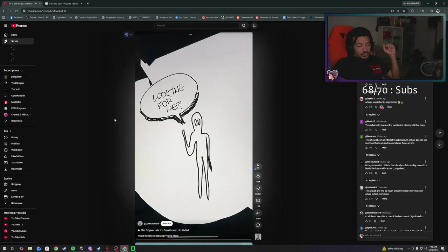Image resolution: width=448 pixels, height=252 pixels.
Task: Expand the 43 replies thread
Action: click(373, 155)
